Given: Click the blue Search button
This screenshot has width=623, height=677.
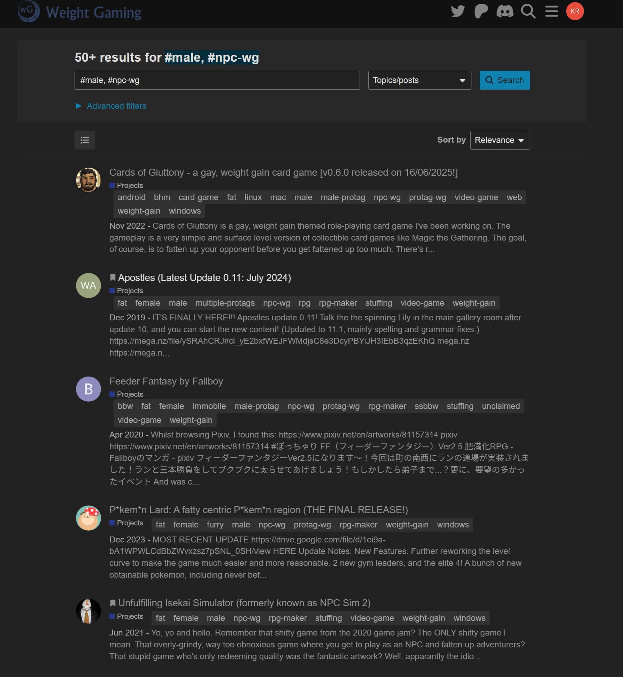Looking at the screenshot, I should coord(505,80).
